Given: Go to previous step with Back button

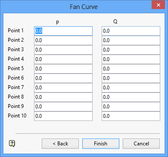Looking at the screenshot, I should 60,144.
